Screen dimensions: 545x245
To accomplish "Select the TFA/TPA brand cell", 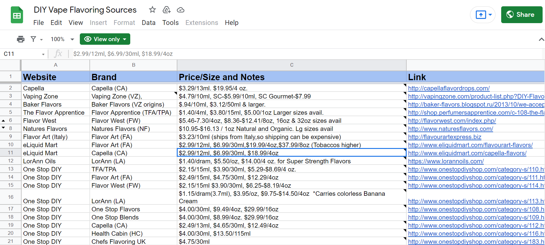I will tap(134, 169).
